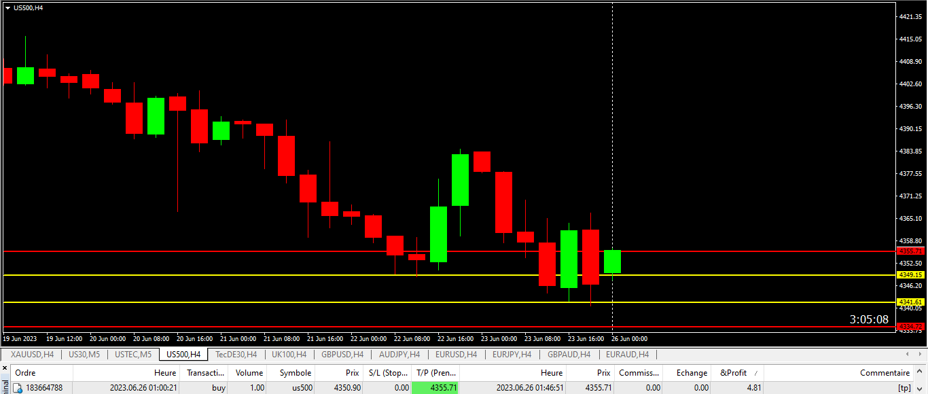Select the TecDE30,H4 chart tab
The image size is (928, 394).
[236, 354]
